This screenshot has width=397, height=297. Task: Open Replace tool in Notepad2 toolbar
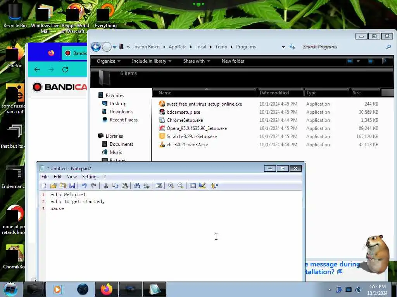(146, 186)
